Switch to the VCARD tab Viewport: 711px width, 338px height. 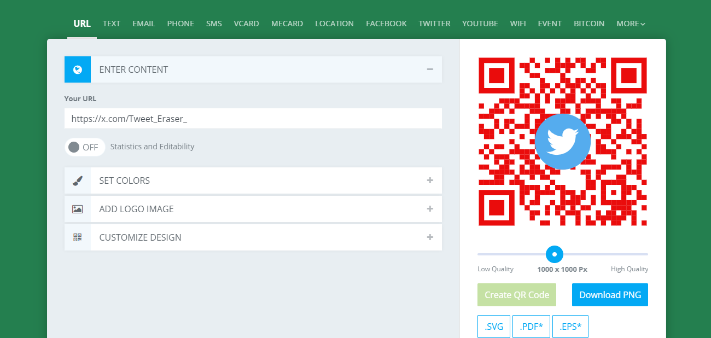(246, 24)
